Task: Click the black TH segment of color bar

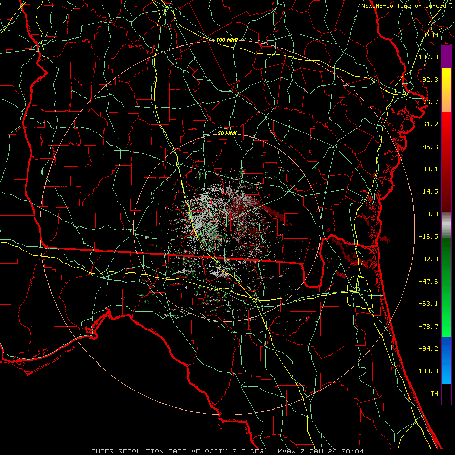Action: point(446,394)
